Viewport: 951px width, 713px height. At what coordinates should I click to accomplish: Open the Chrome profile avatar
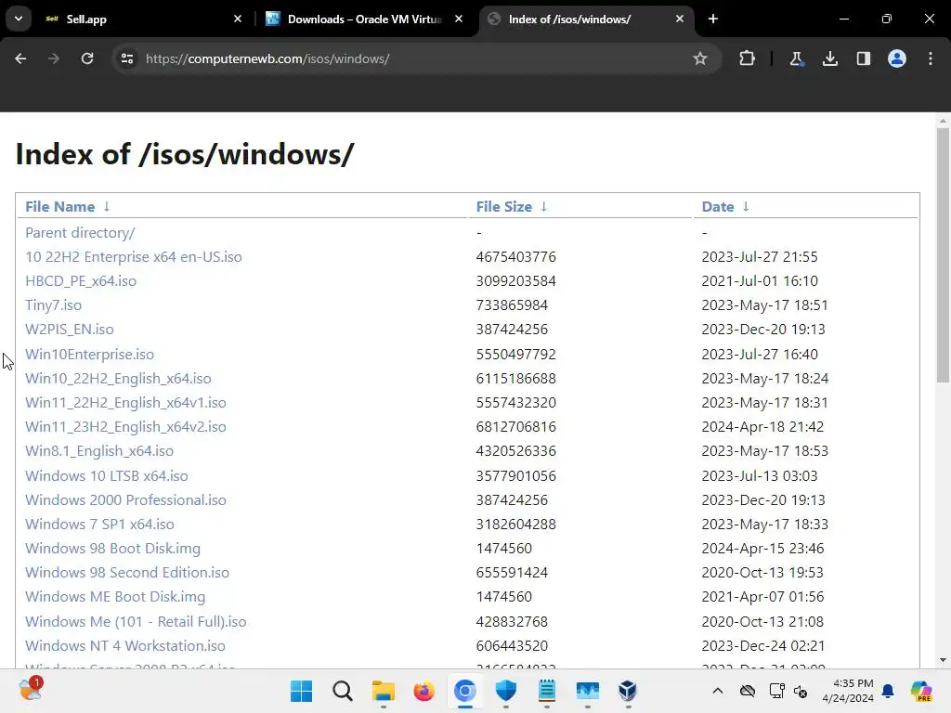[897, 58]
